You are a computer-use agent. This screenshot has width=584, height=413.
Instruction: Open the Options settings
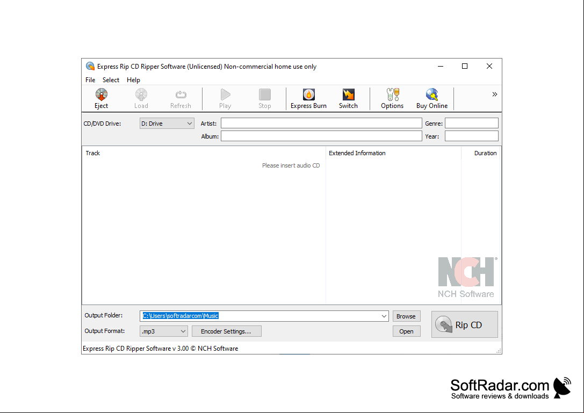pos(392,99)
